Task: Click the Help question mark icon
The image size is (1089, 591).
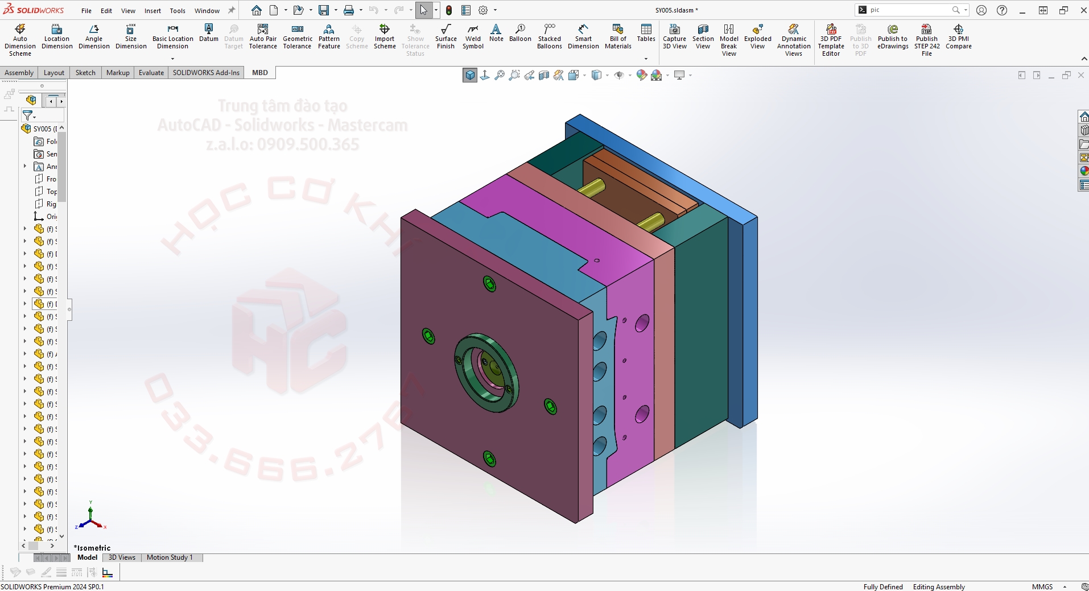Action: (1002, 10)
